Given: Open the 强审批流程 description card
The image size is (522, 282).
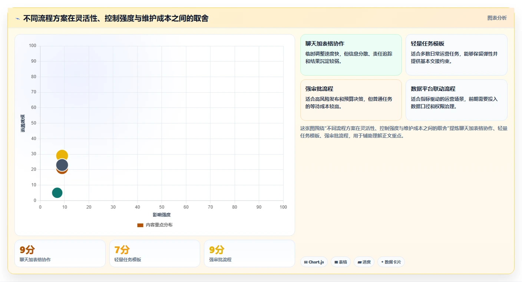Looking at the screenshot, I should [351, 100].
